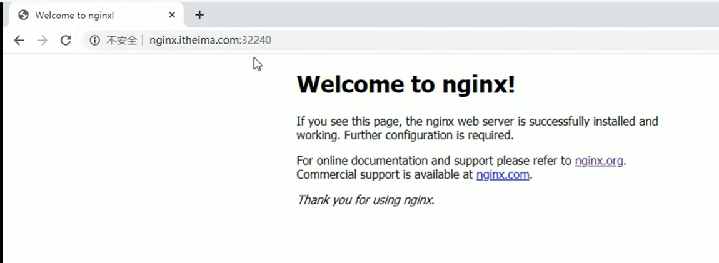The image size is (719, 263).
Task: Open site info via the not-secure icon
Action: pyautogui.click(x=94, y=41)
